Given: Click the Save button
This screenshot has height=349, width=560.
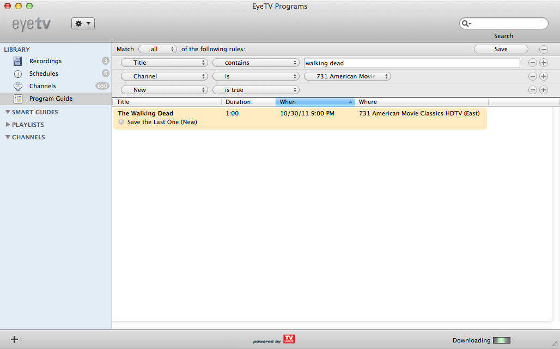Looking at the screenshot, I should [501, 49].
